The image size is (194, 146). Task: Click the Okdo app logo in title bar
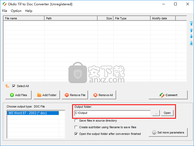pos(5,4)
